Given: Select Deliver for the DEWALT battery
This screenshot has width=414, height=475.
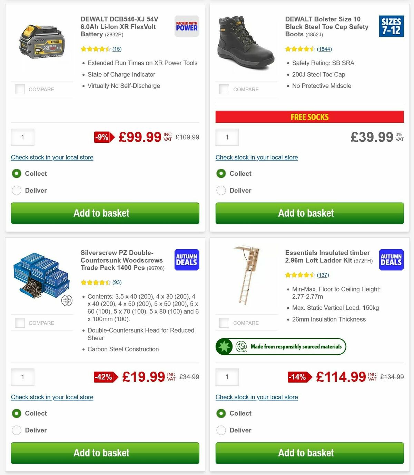Looking at the screenshot, I should 17,190.
